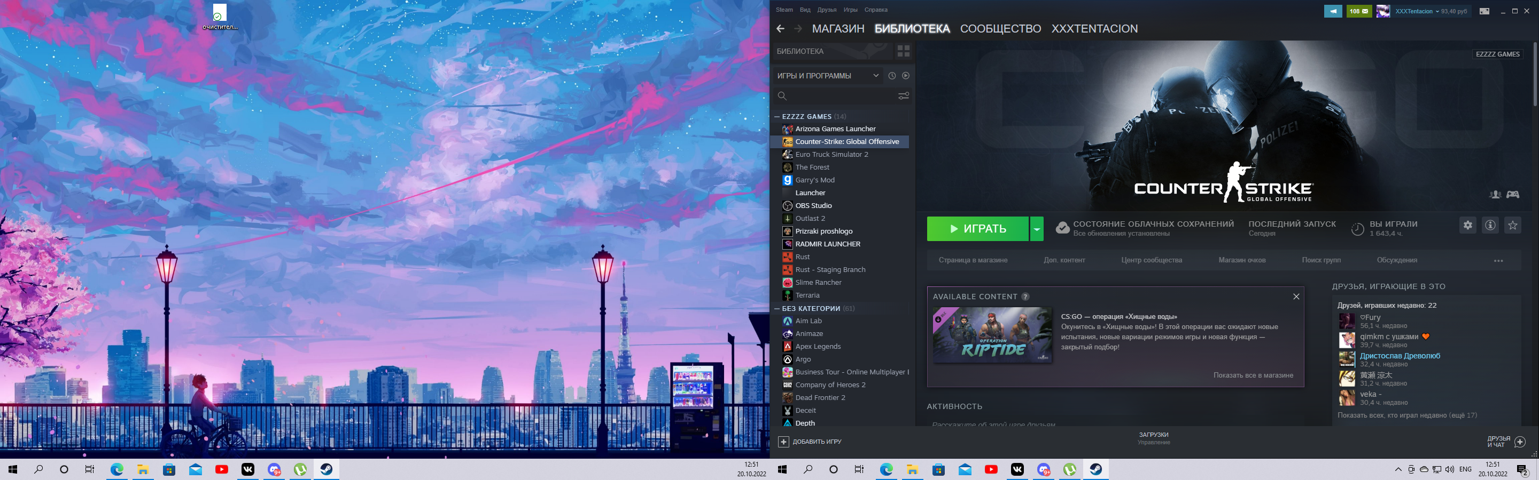Screen dimensions: 1539x480
Task: Open Страница в магазине link
Action: point(973,260)
